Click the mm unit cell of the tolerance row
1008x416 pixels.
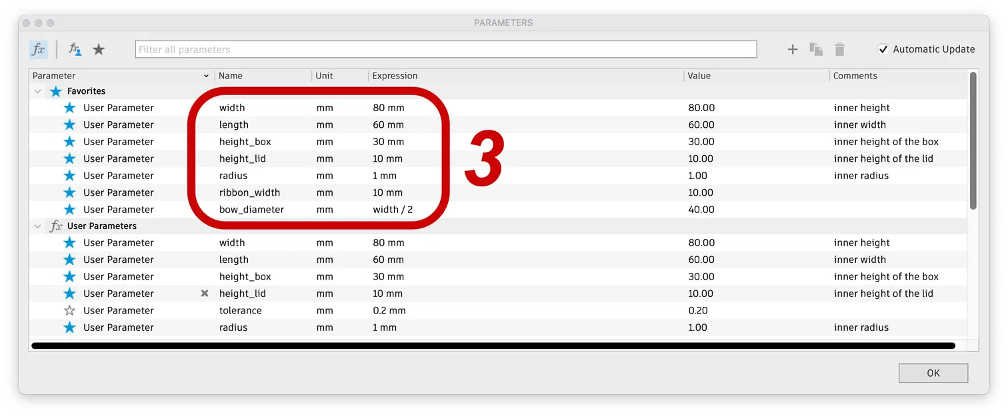point(325,311)
